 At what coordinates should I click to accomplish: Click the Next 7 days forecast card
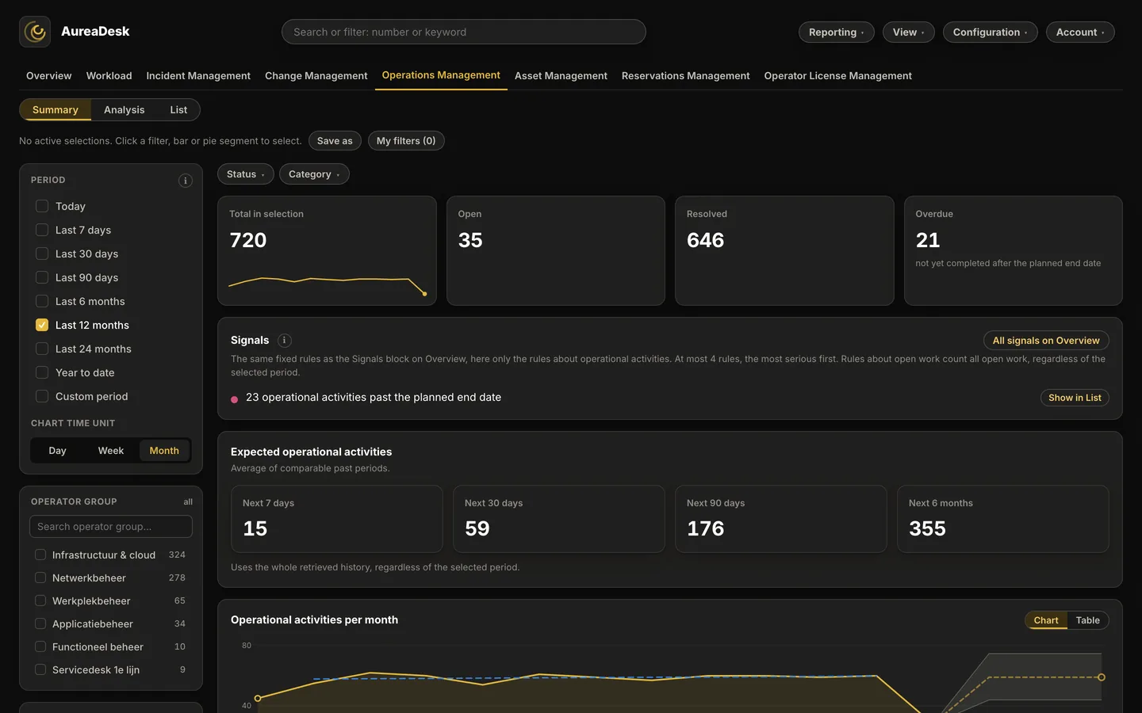337,519
